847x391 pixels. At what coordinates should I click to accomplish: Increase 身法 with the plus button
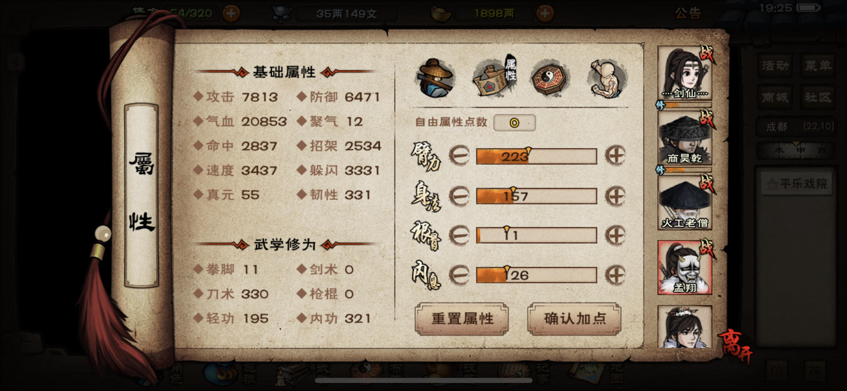[615, 195]
